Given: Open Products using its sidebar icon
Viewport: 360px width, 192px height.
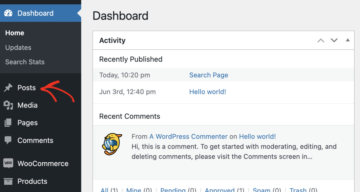Looking at the screenshot, I should pyautogui.click(x=8, y=181).
